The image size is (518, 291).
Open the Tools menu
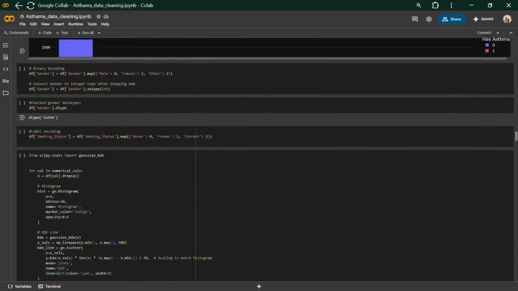tap(92, 24)
